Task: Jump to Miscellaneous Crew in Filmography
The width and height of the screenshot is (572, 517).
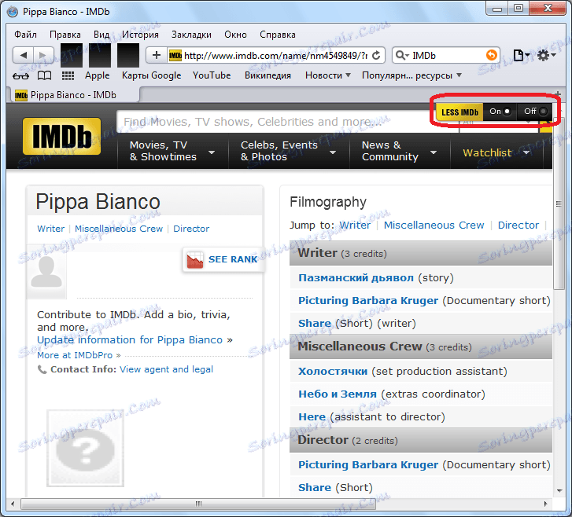Action: [x=434, y=225]
